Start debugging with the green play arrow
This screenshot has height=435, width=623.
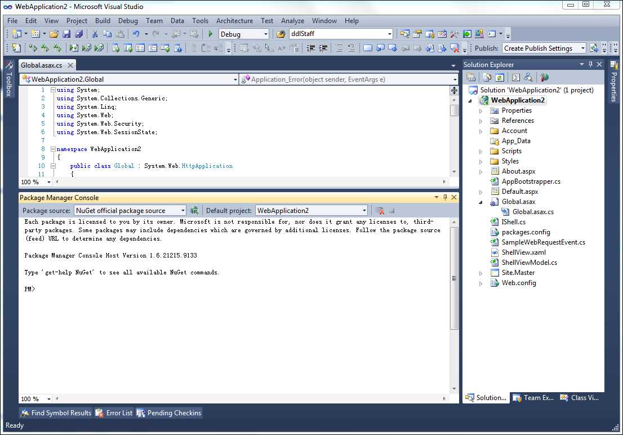pos(211,34)
